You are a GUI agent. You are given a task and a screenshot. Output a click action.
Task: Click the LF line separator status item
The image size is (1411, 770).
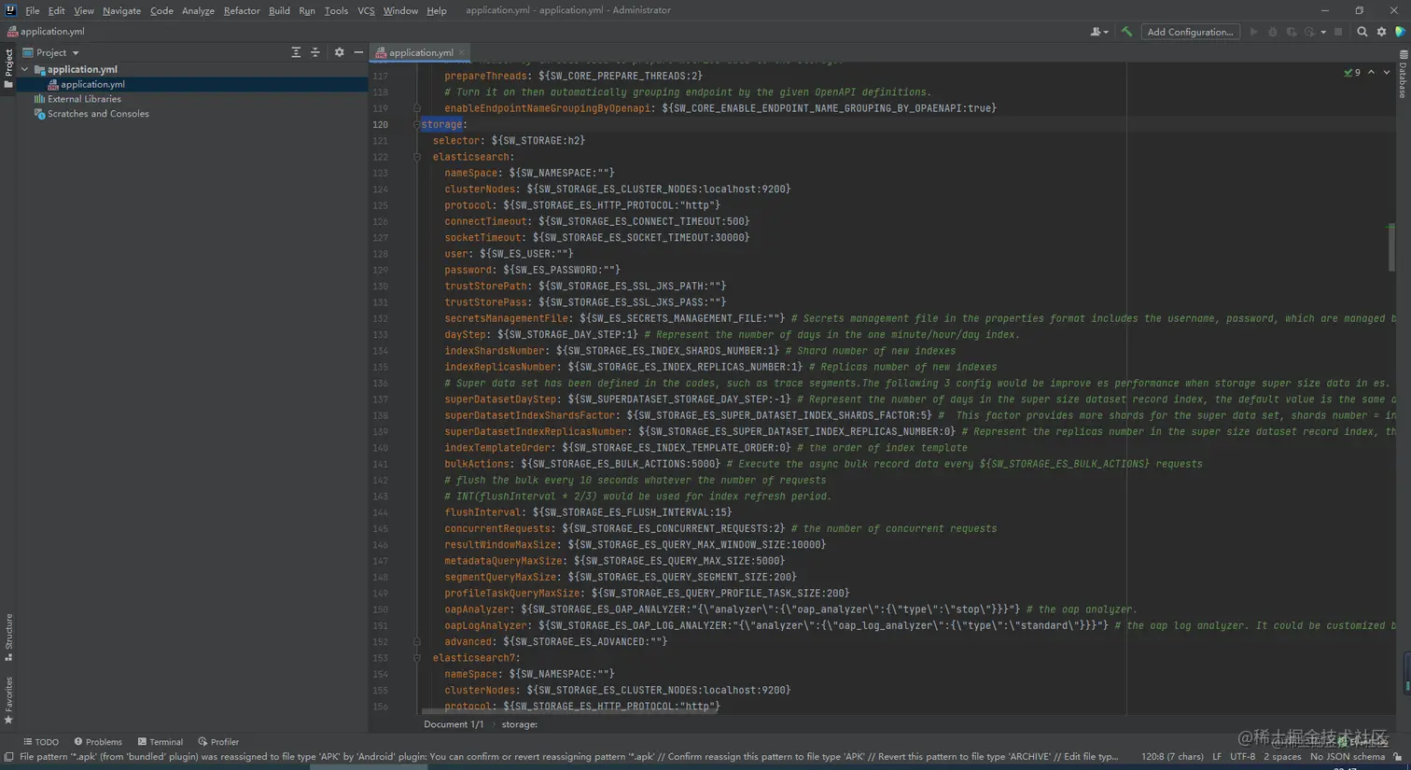1217,757
